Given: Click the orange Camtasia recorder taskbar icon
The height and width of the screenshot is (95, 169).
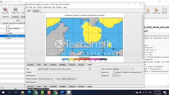Looking at the screenshot, I should click(49, 92).
